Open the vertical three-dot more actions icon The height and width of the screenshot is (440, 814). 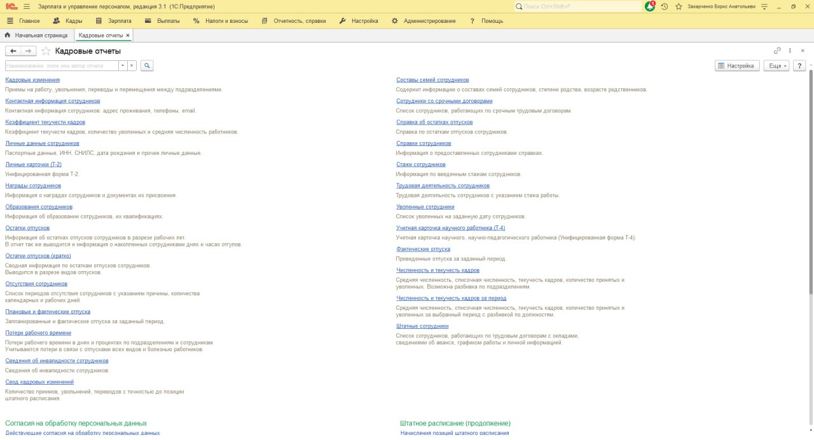pos(789,50)
